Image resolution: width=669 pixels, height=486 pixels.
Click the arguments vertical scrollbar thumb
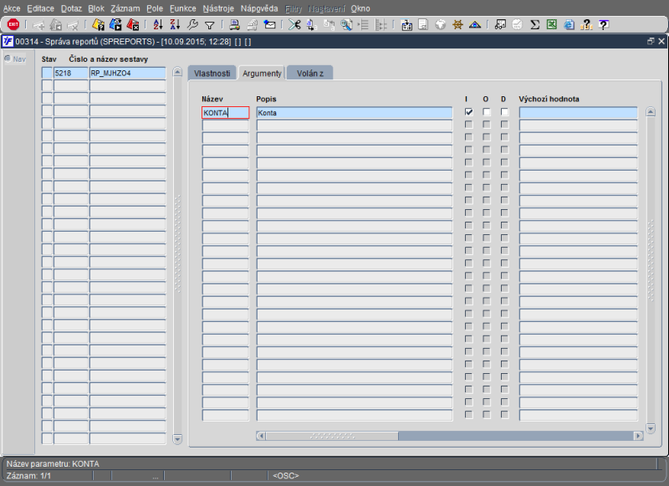pyautogui.click(x=651, y=260)
